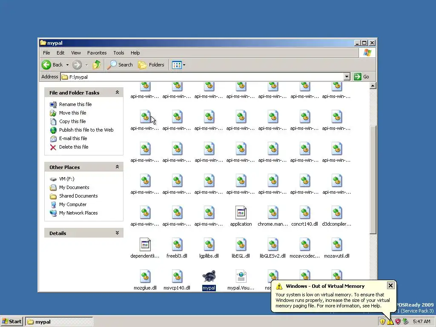This screenshot has width=436, height=327.
Task: Click the yellow shield tray icon
Action: click(x=382, y=321)
